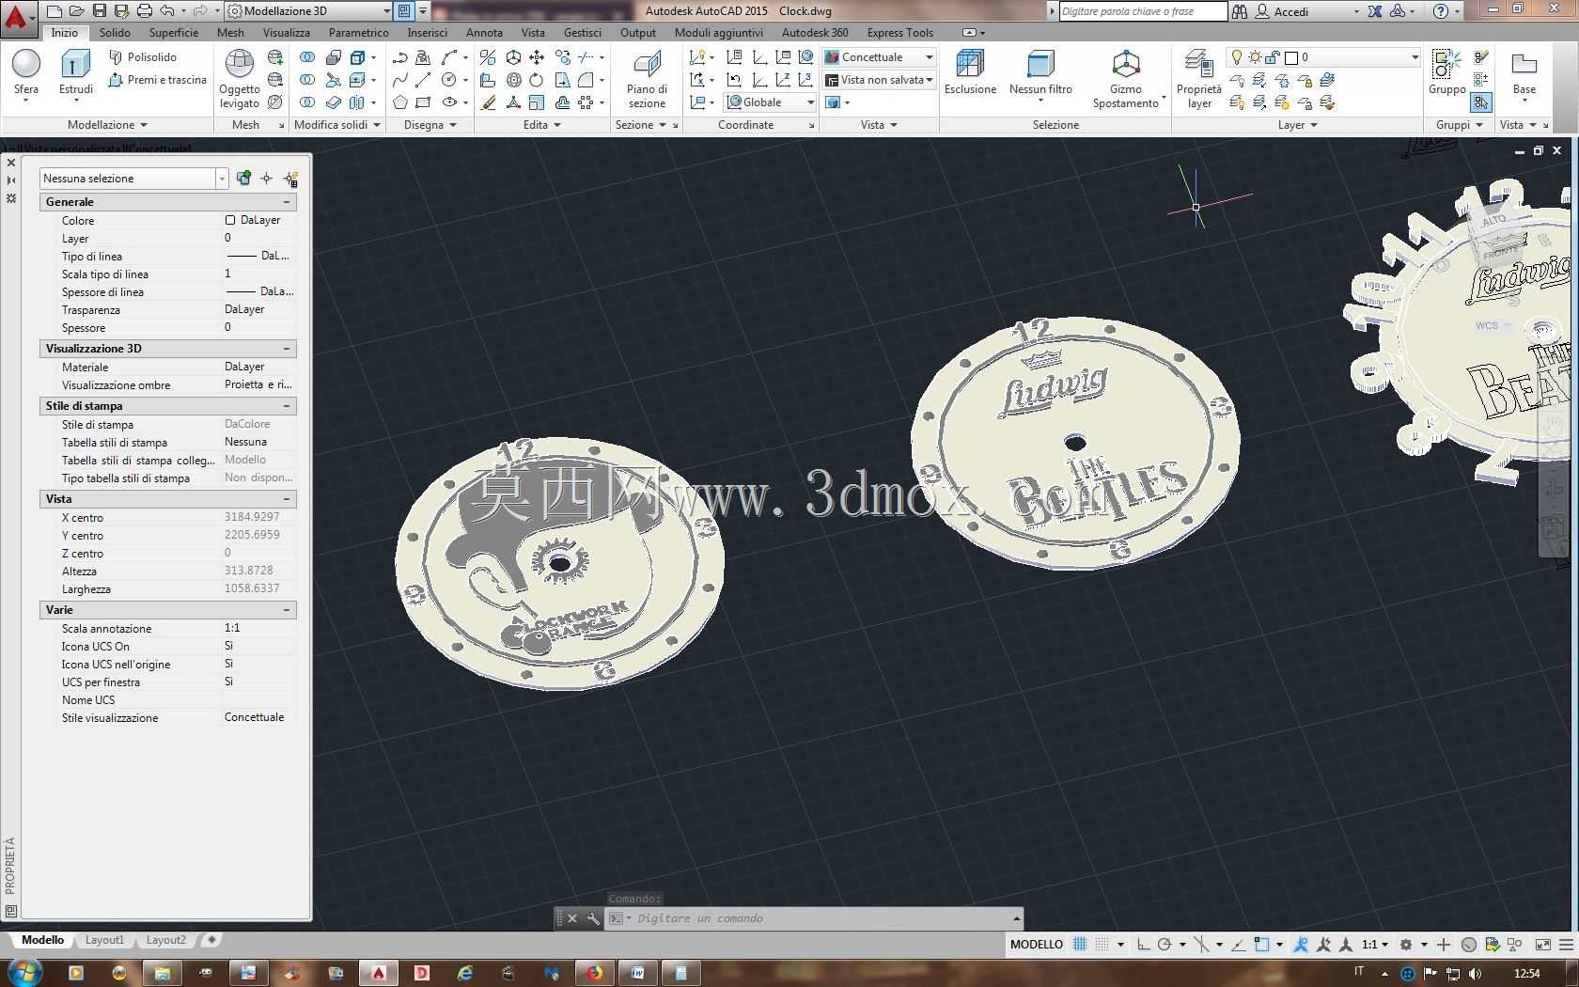Choose the Polisolido tool
The height and width of the screenshot is (987, 1579).
coord(142,57)
